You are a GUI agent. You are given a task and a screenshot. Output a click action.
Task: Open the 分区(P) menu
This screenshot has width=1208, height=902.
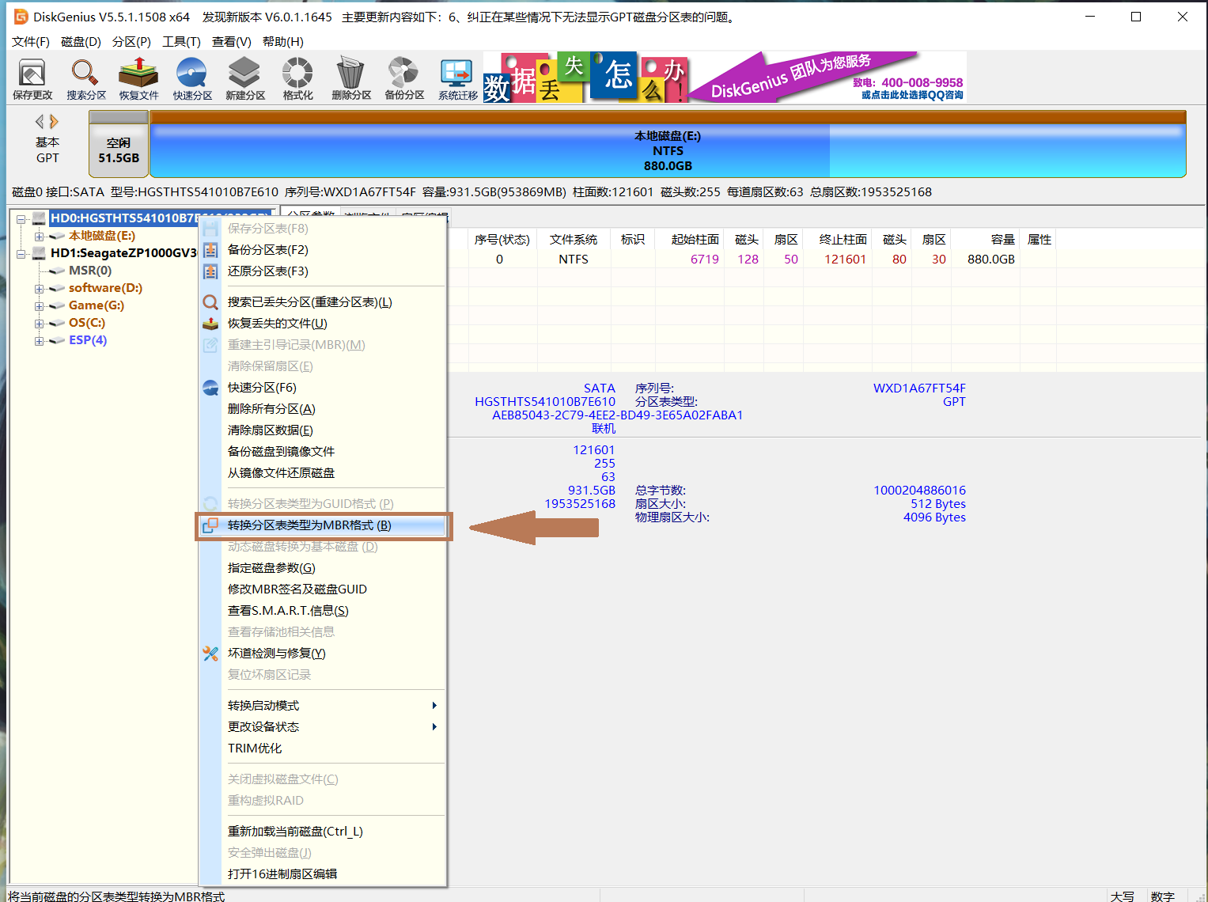pyautogui.click(x=131, y=42)
